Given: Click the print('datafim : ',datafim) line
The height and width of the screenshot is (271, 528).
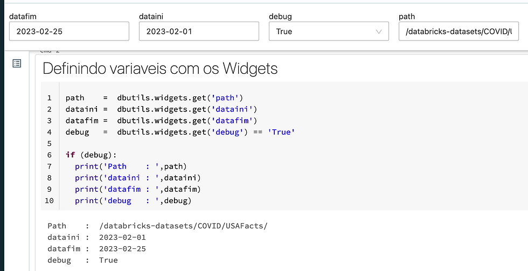Looking at the screenshot, I should (x=138, y=189).
